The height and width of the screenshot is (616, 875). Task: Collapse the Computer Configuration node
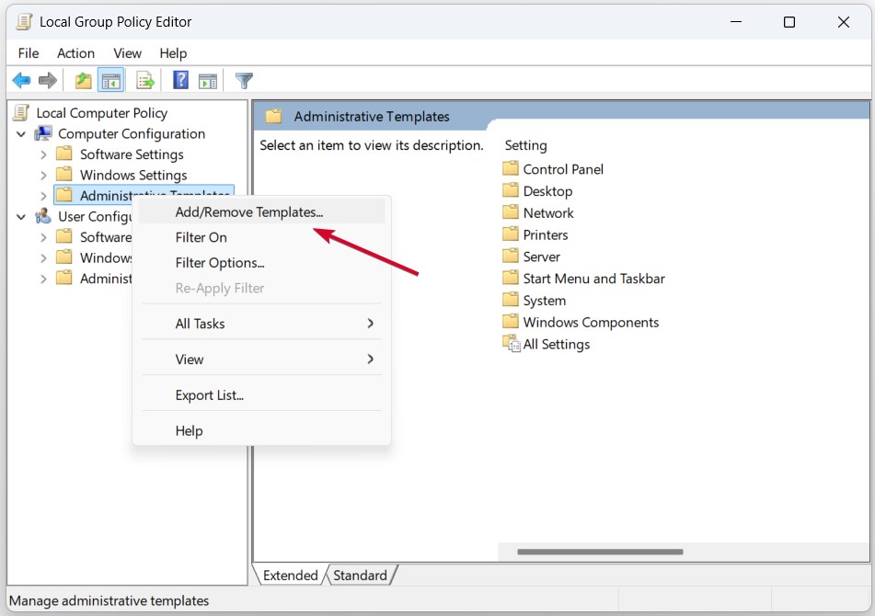click(x=21, y=134)
